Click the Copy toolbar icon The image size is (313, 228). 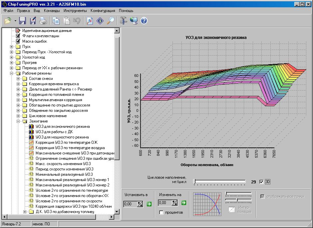pyautogui.click(x=56, y=21)
